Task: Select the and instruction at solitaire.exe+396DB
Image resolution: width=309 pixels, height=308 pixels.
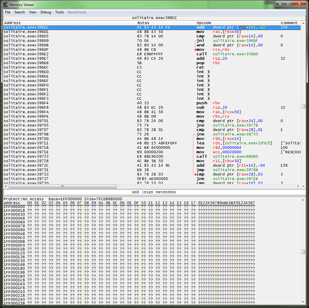Action: coord(152,45)
